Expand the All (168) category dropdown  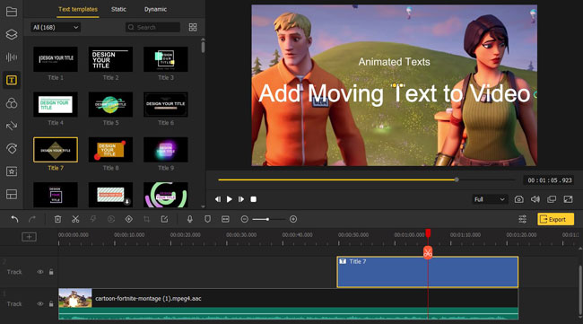coord(56,27)
